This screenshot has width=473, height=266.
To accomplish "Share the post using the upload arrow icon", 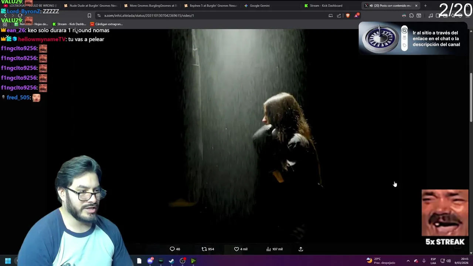I will coord(301,249).
